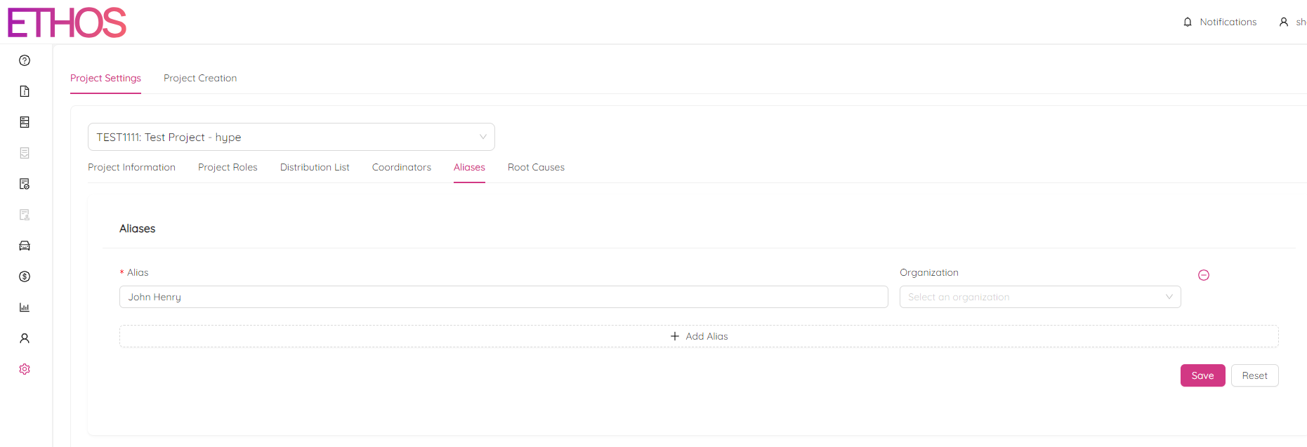Click the server stack icon in sidebar
Image resolution: width=1307 pixels, height=447 pixels.
click(x=25, y=122)
